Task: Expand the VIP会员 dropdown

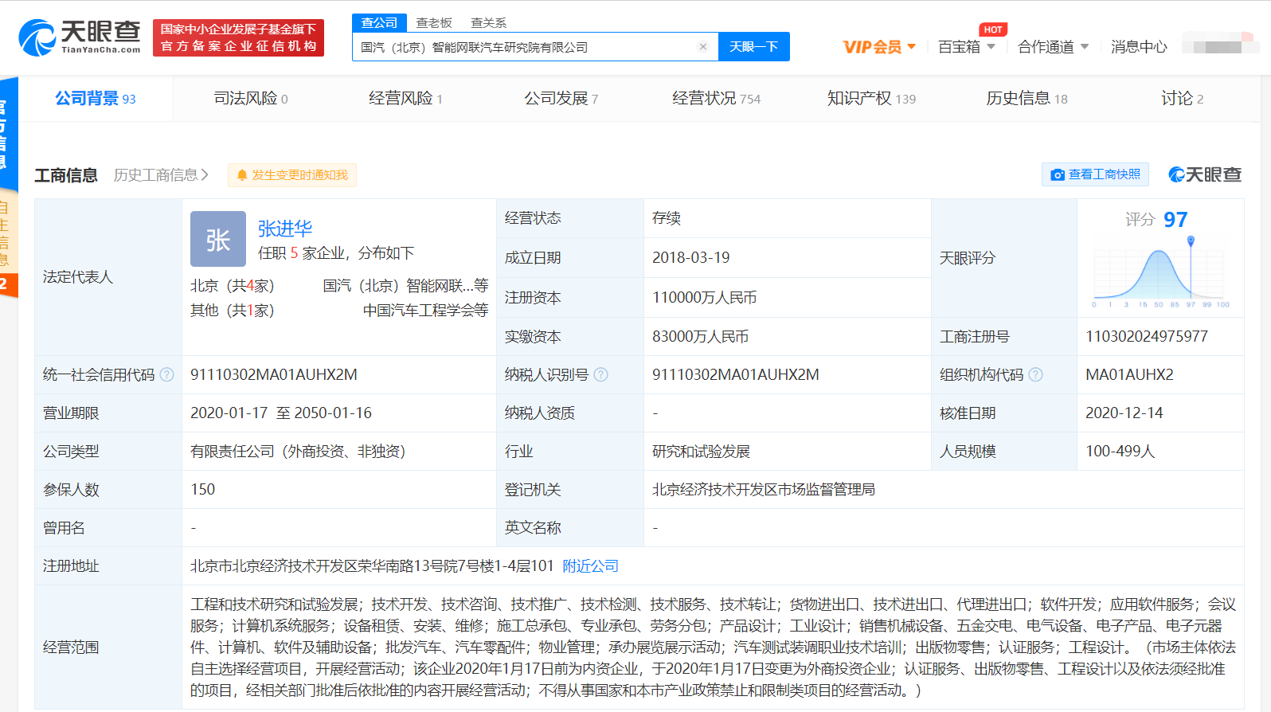Action: [879, 47]
